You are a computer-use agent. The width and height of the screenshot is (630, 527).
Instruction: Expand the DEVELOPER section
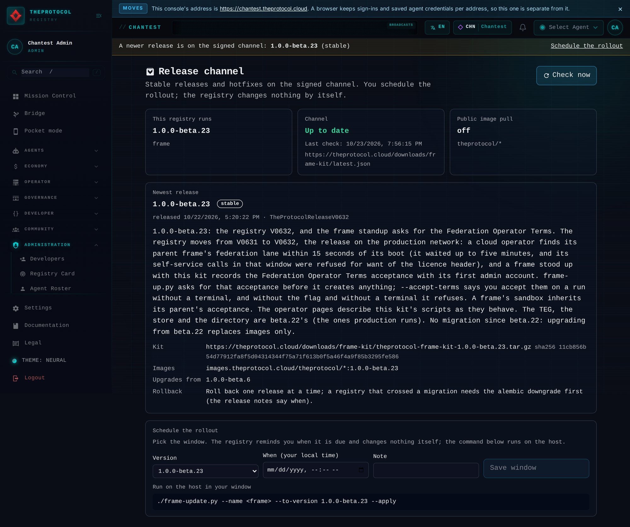(55, 213)
